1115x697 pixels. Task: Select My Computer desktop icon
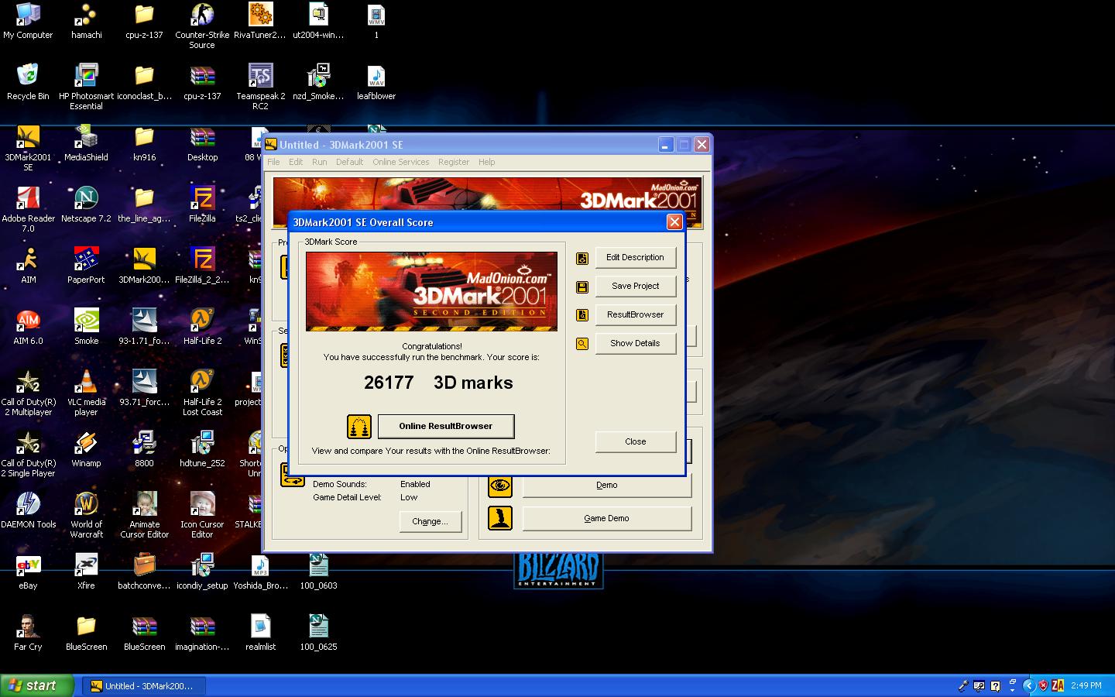click(x=28, y=21)
